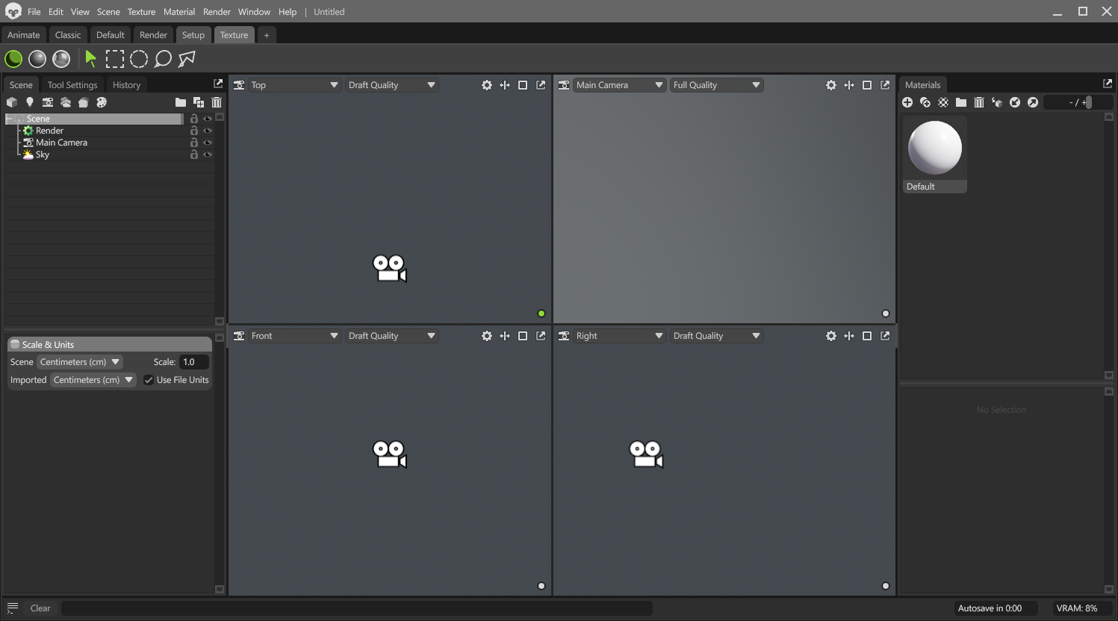Add a new camera to the scene
The height and width of the screenshot is (621, 1118).
pos(48,102)
